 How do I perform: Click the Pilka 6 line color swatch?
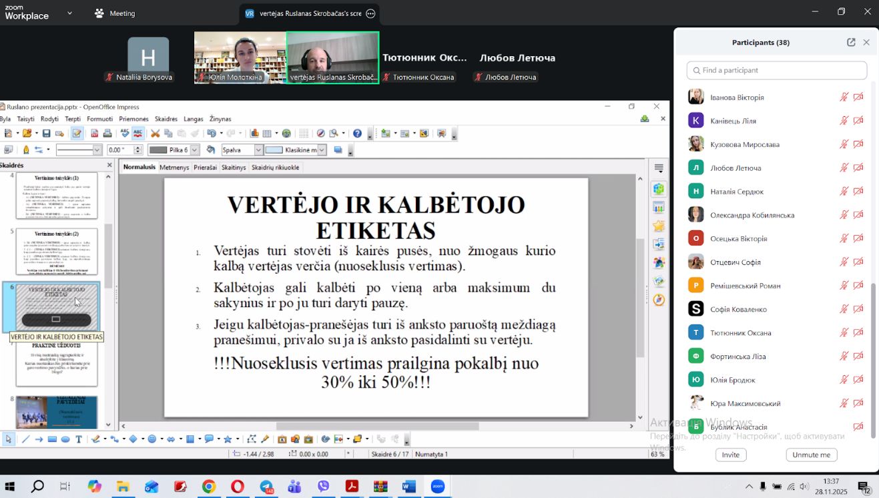point(158,150)
